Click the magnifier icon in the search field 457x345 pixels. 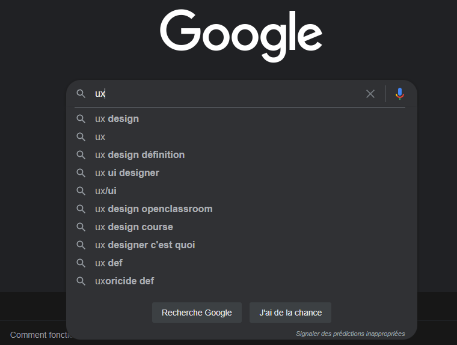[x=81, y=94]
